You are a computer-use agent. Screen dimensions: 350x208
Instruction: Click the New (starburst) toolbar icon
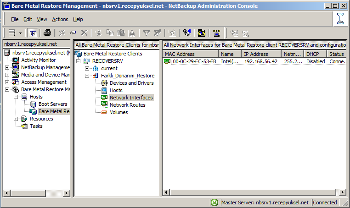point(62,33)
